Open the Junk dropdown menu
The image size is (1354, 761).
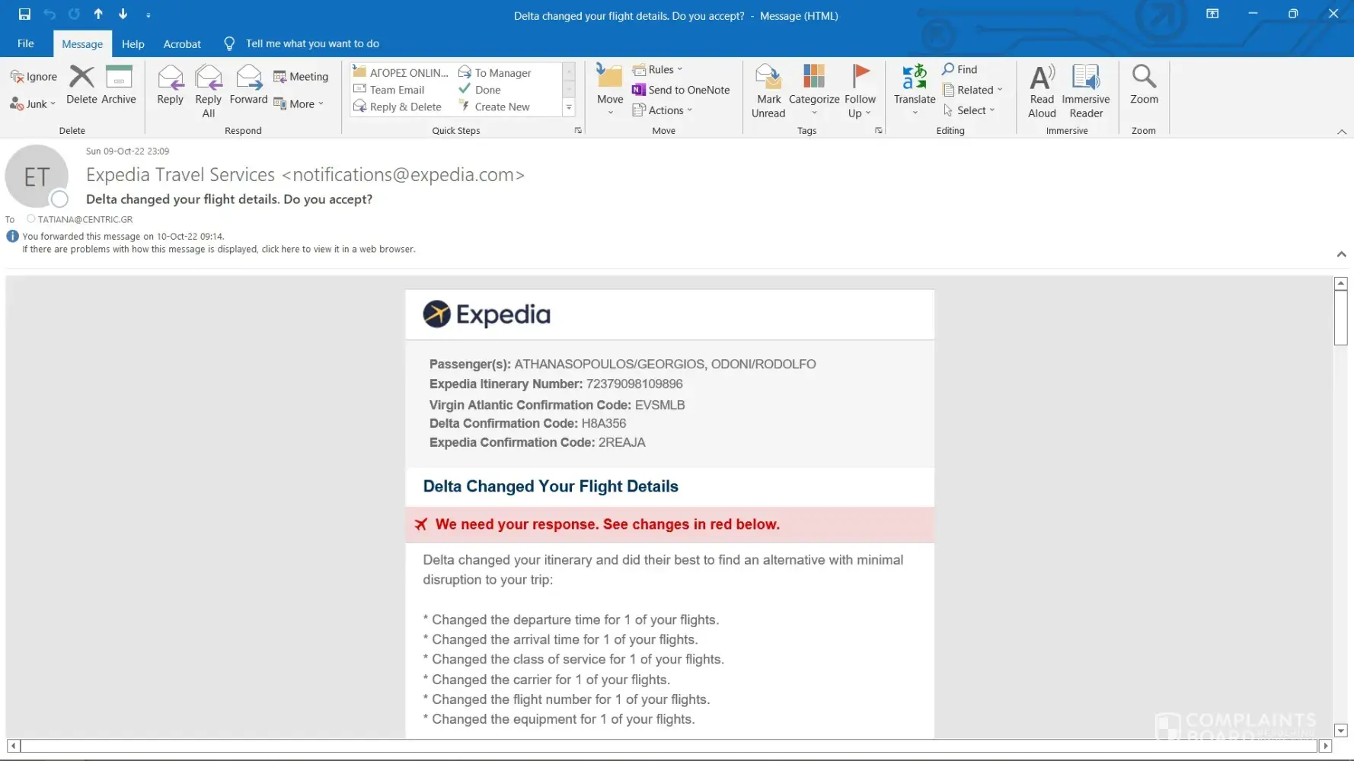[x=34, y=104]
